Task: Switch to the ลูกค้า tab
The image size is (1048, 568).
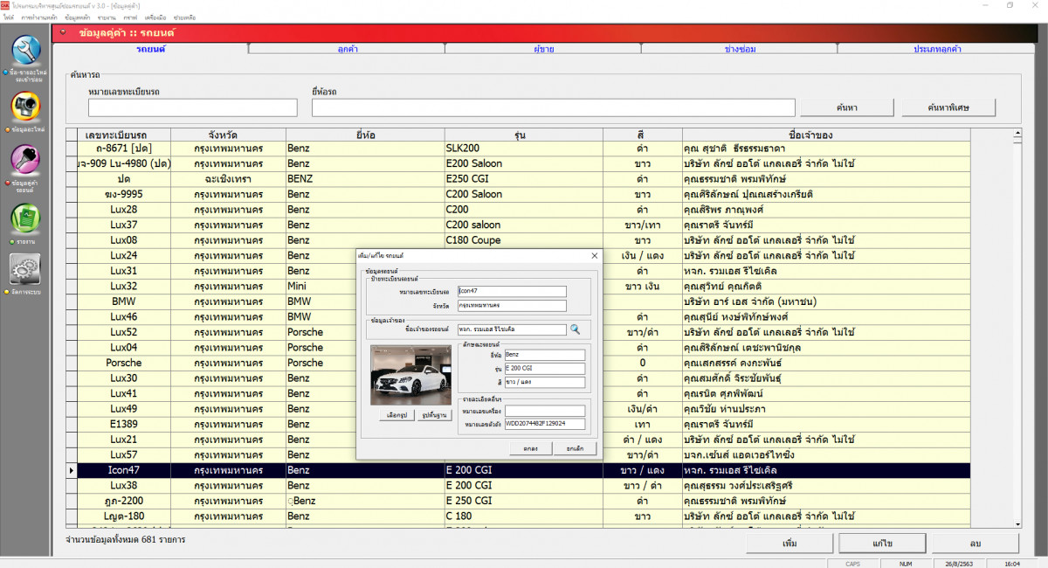Action: (347, 49)
